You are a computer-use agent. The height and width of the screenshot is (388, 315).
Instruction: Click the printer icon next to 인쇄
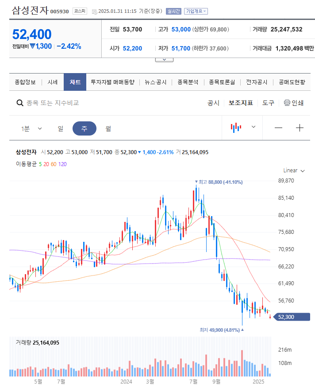(287, 103)
